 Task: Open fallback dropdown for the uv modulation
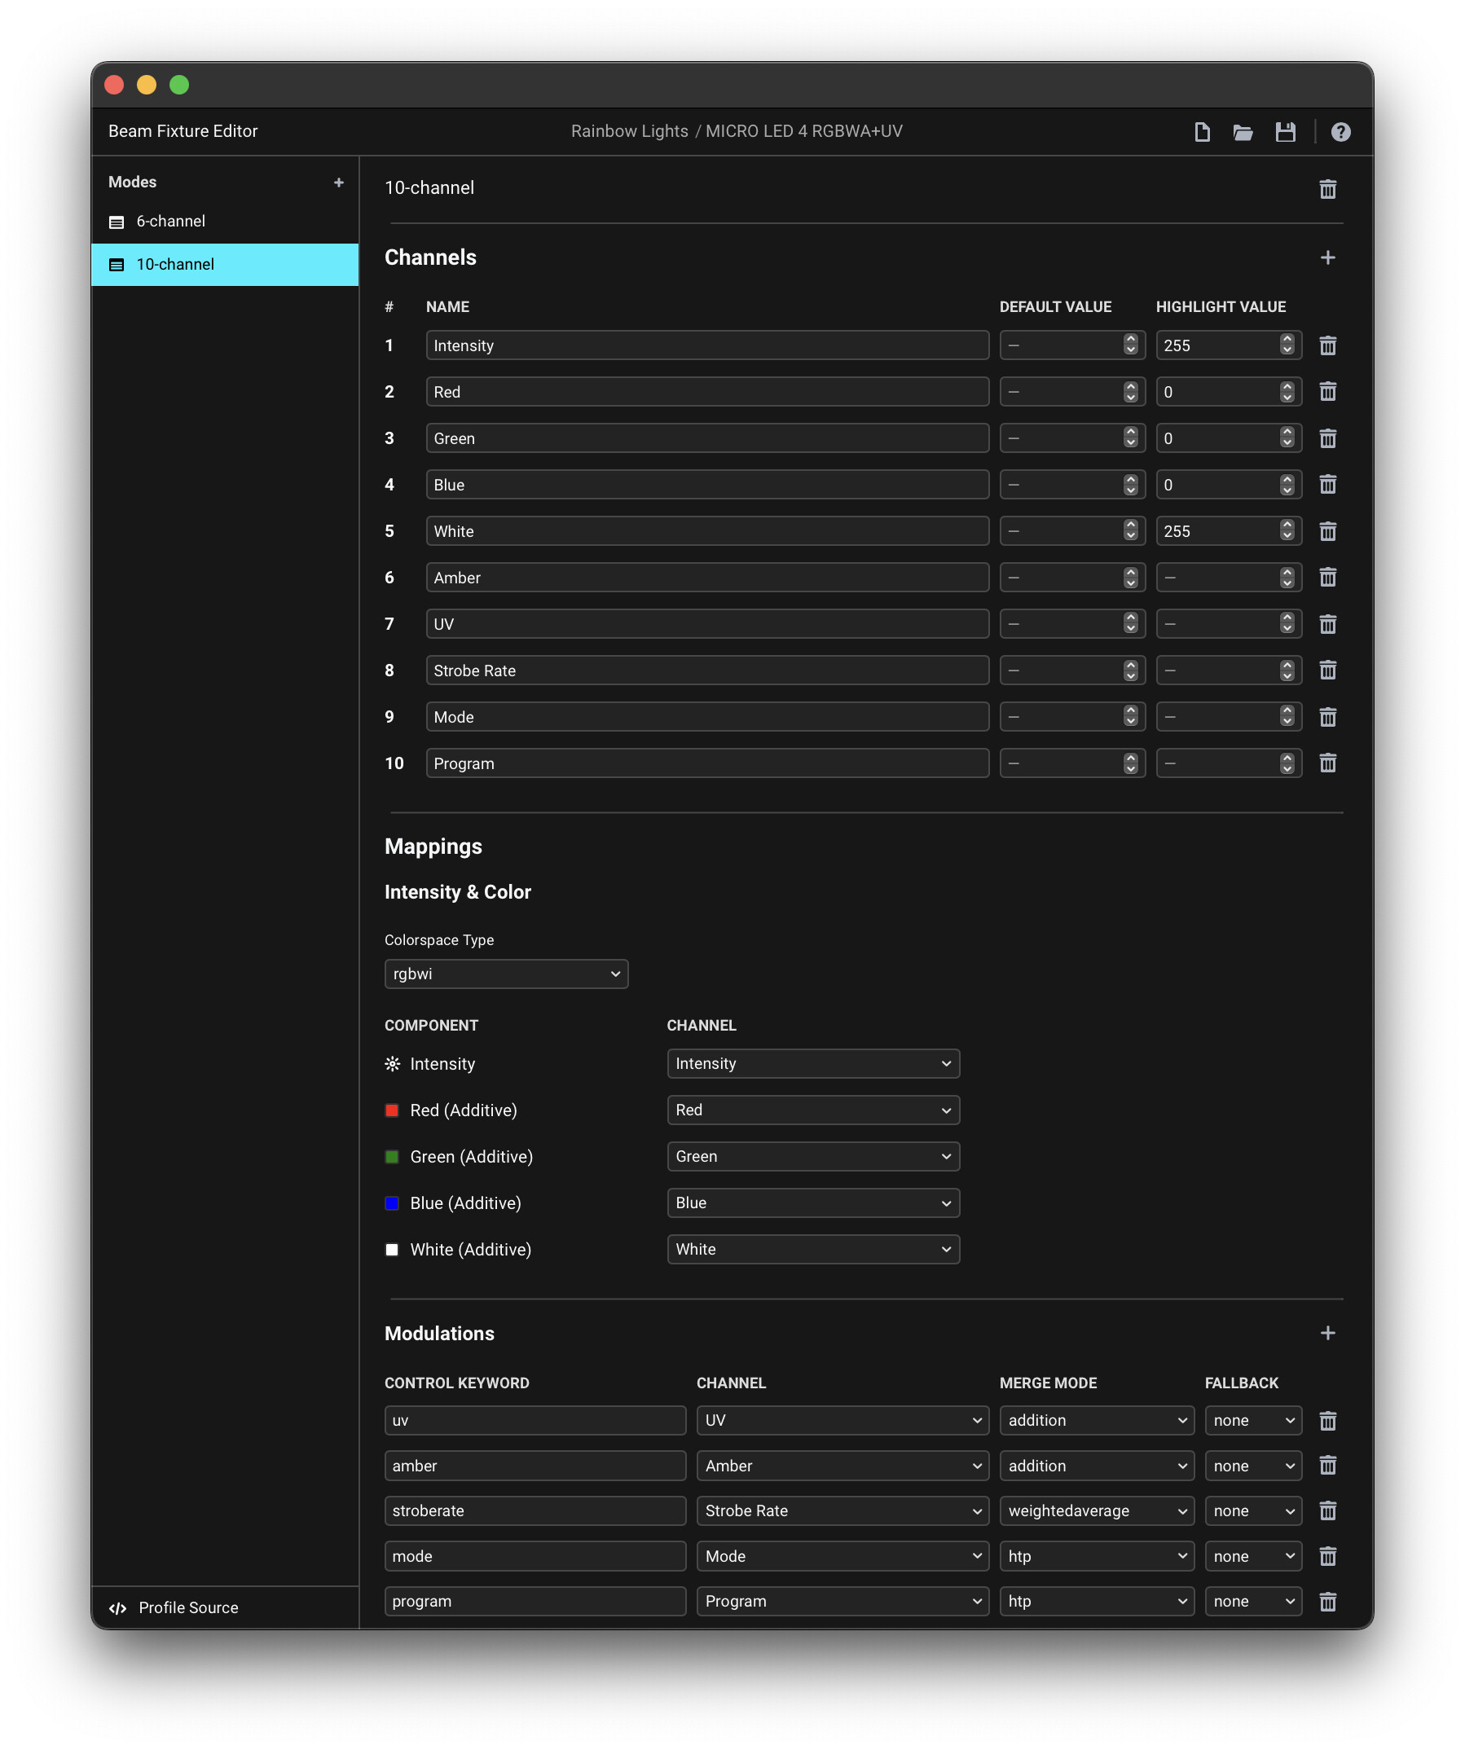coord(1252,1421)
